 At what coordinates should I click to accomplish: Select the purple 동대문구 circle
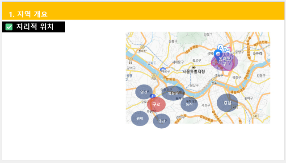(x=224, y=61)
